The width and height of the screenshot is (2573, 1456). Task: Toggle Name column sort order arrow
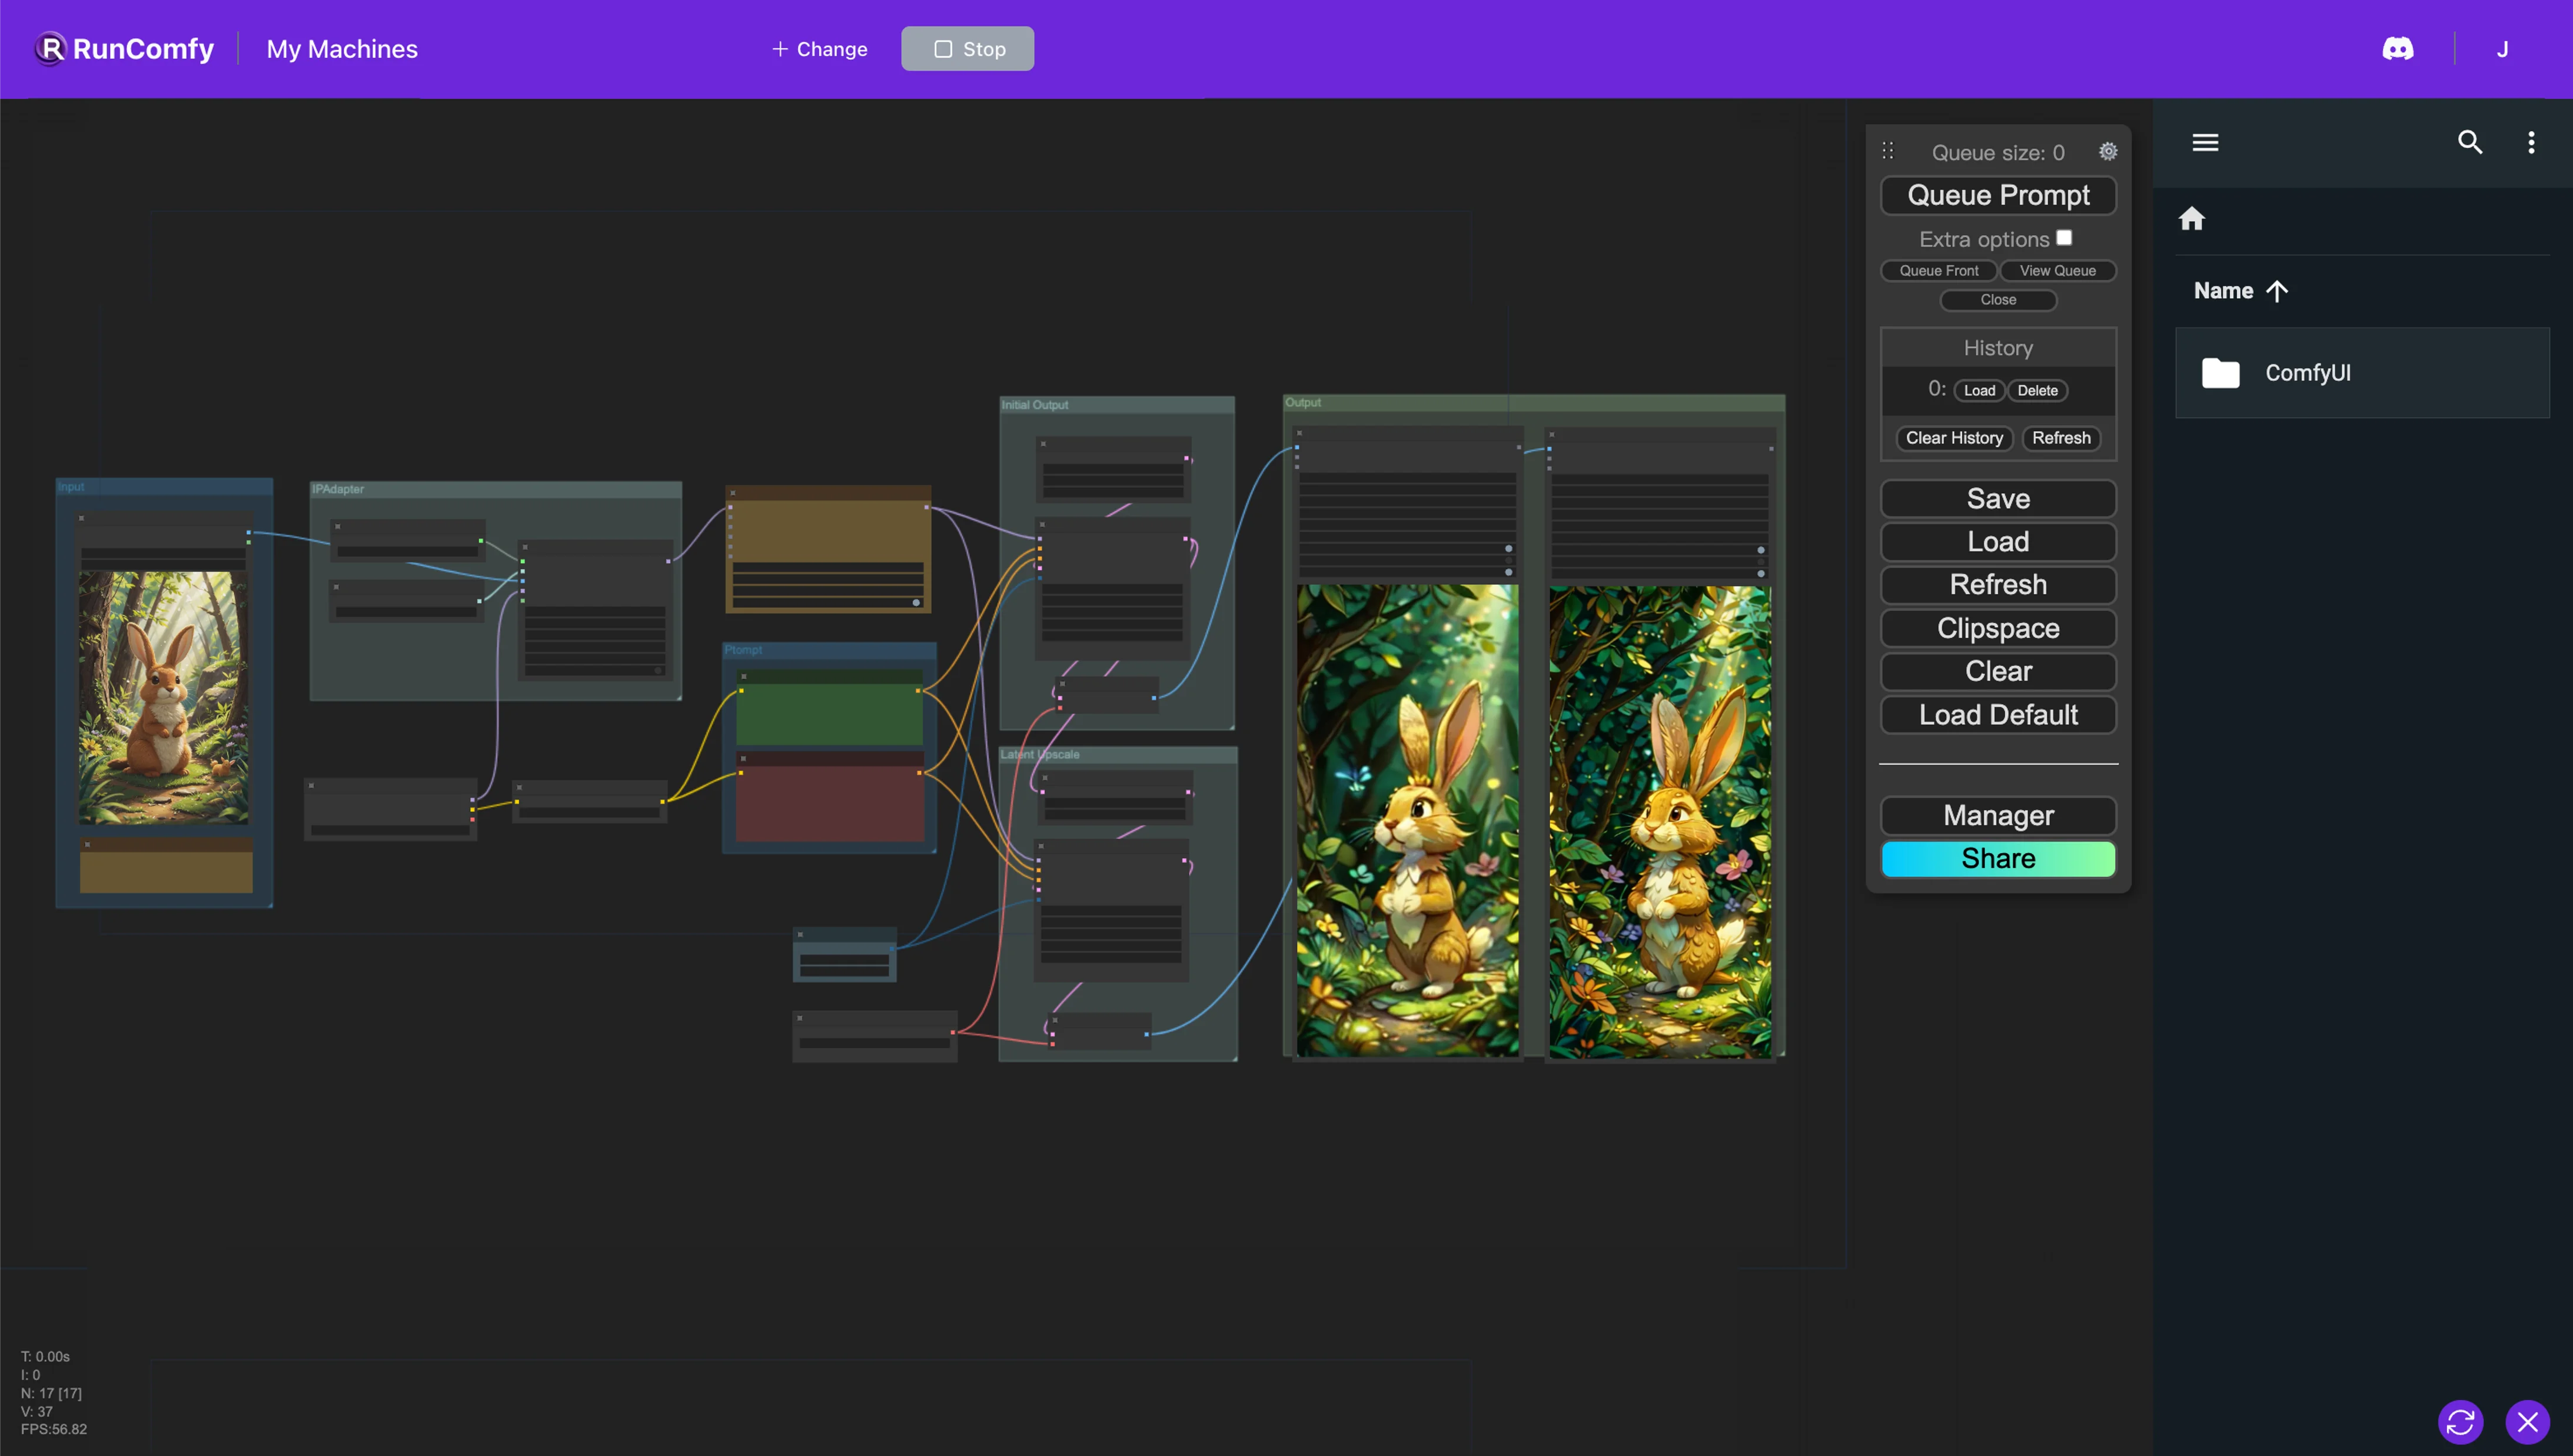[x=2277, y=291]
